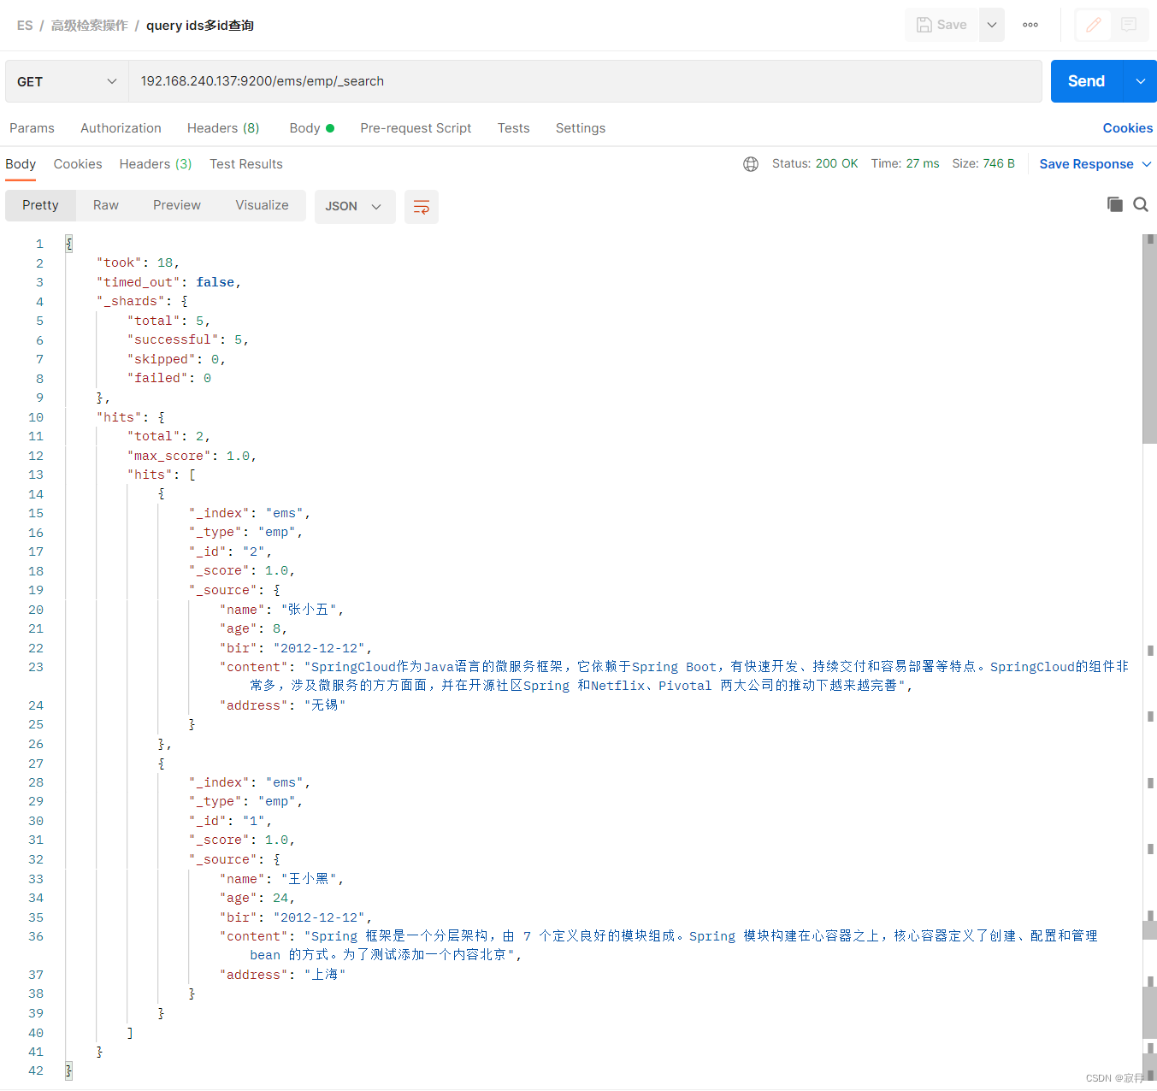Click the Size 746 B indicator
This screenshot has height=1091, width=1157.
(x=983, y=163)
